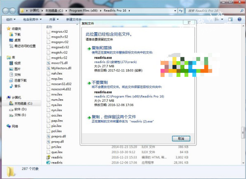This screenshot has height=179, width=246.
Task: Select prepro.dll file icon
Action: (x=48, y=136)
